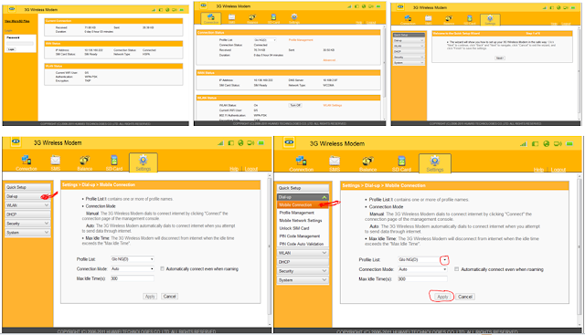Click Help link in expanded Dial-up screenshot
Image resolution: width=585 pixels, height=335 pixels.
[x=538, y=170]
